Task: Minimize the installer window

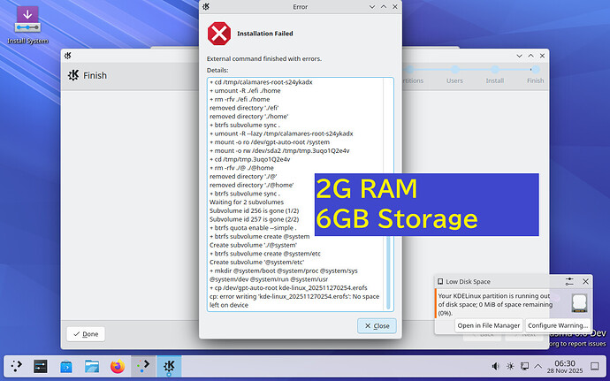Action: click(x=519, y=56)
